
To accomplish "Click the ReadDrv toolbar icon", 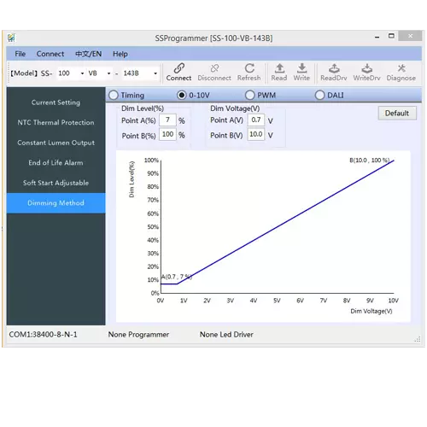I will point(334,68).
